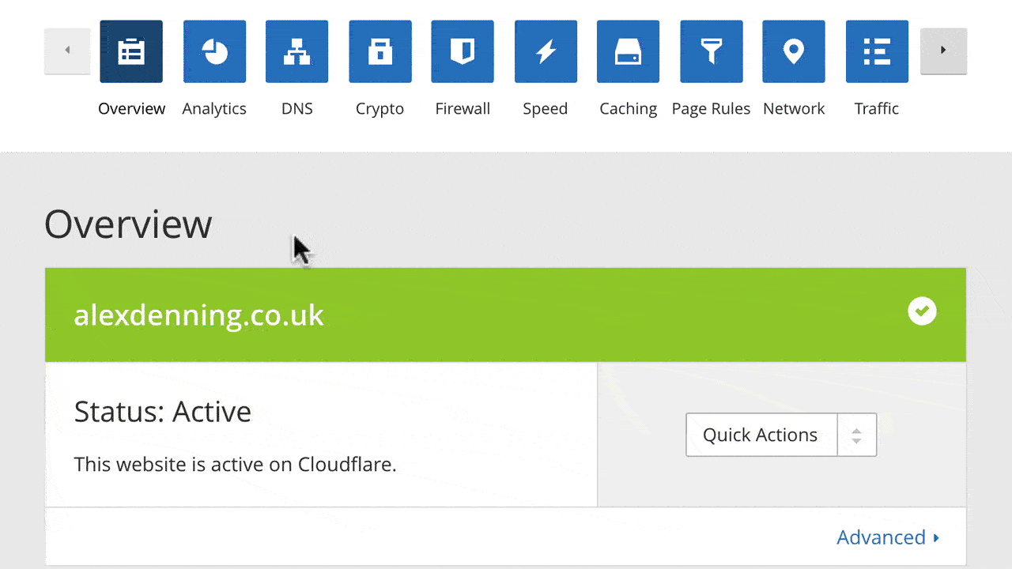Open the Speed lightning bolt icon
1012x569 pixels.
click(x=546, y=51)
